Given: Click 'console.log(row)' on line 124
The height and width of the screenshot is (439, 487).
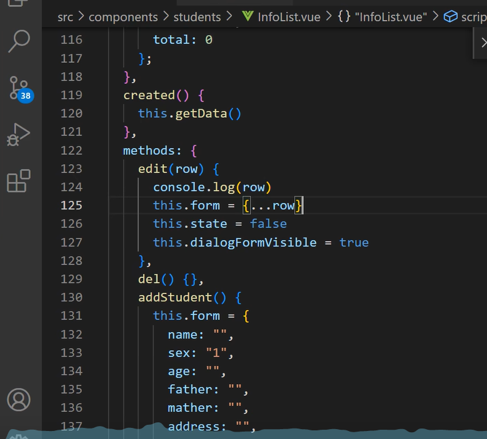Looking at the screenshot, I should click(x=212, y=187).
